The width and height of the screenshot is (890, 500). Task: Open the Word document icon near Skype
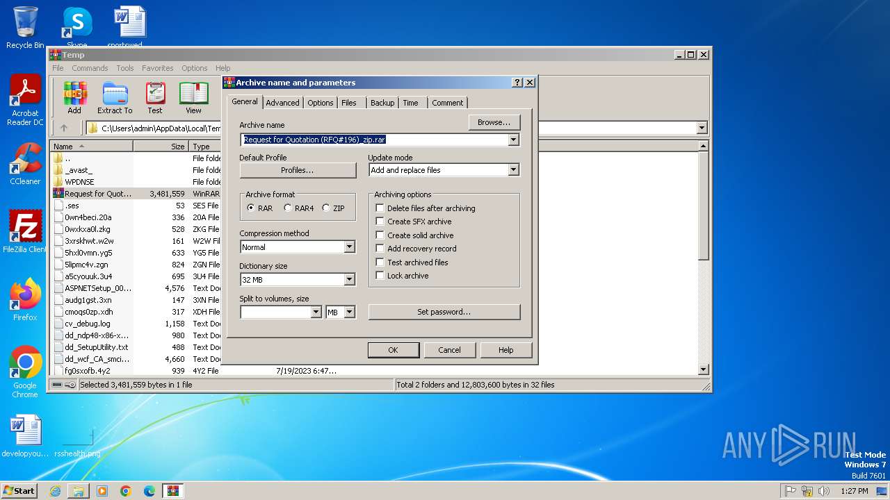(x=129, y=26)
